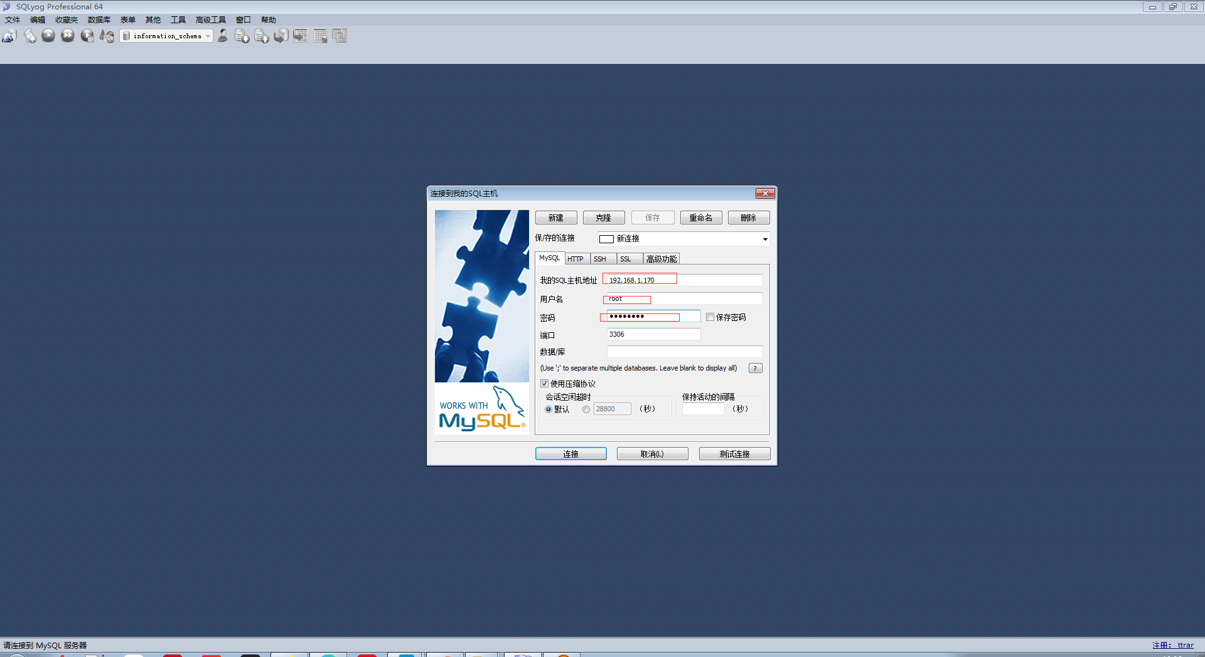This screenshot has height=657, width=1205.
Task: Open the 数据库 menu
Action: (99, 20)
